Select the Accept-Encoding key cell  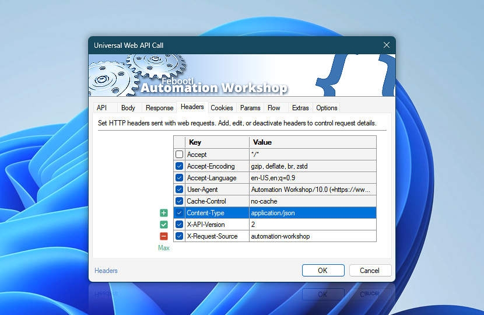point(217,166)
